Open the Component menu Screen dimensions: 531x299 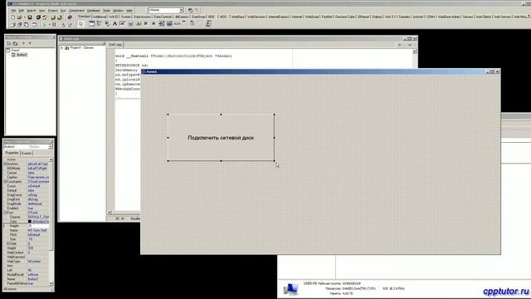[x=76, y=11]
